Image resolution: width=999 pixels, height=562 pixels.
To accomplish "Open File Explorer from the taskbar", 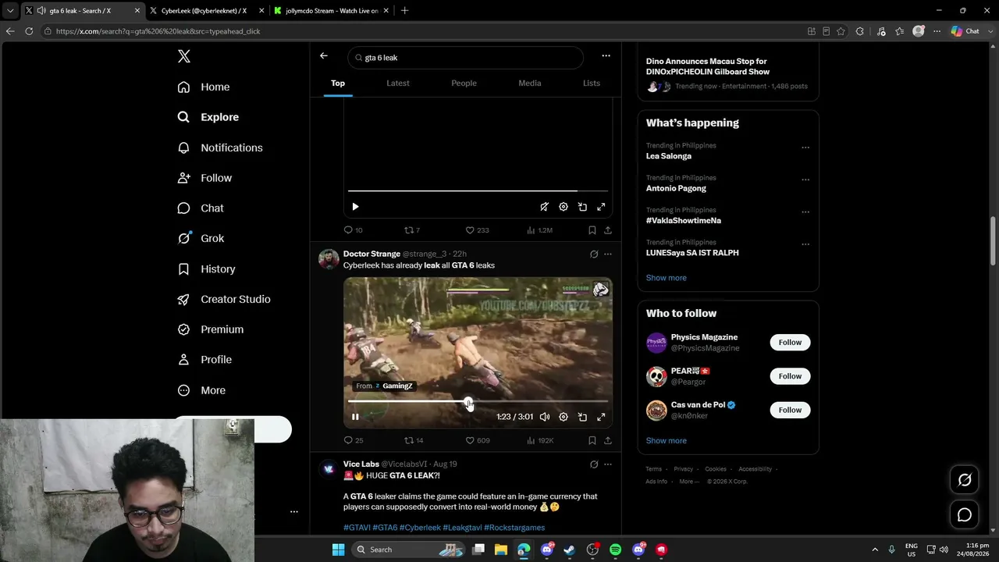I will 501,550.
